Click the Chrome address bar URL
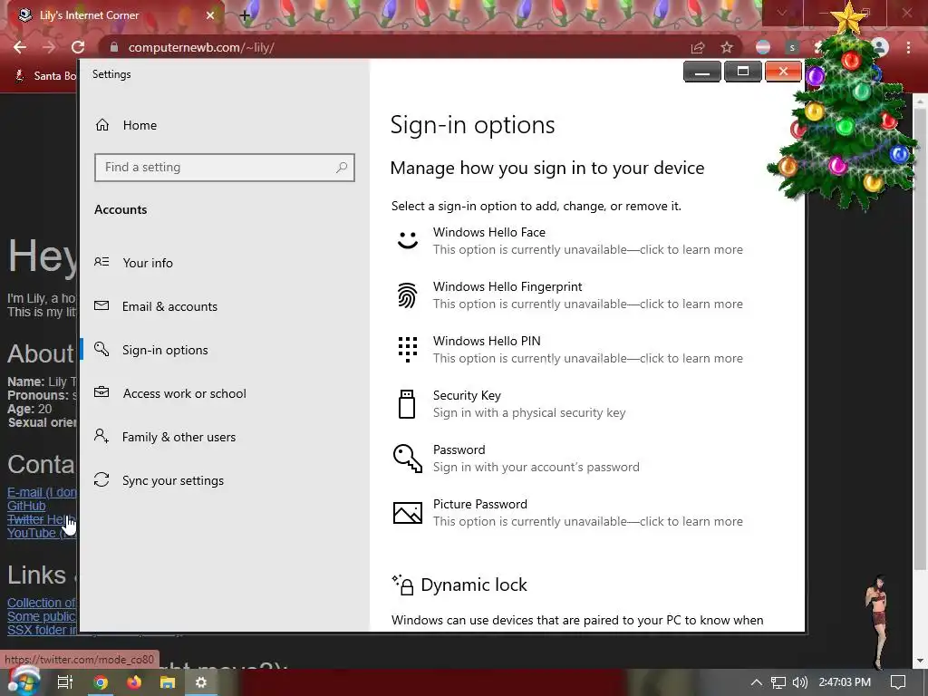The image size is (928, 696). [x=201, y=47]
